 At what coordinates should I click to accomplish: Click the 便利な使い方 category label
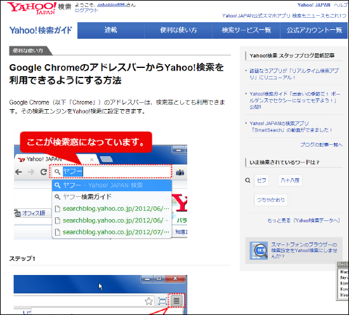point(28,51)
